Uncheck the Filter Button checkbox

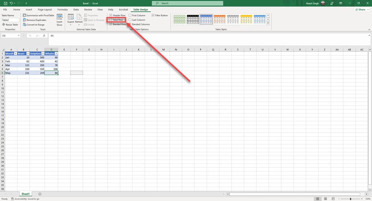pos(153,15)
